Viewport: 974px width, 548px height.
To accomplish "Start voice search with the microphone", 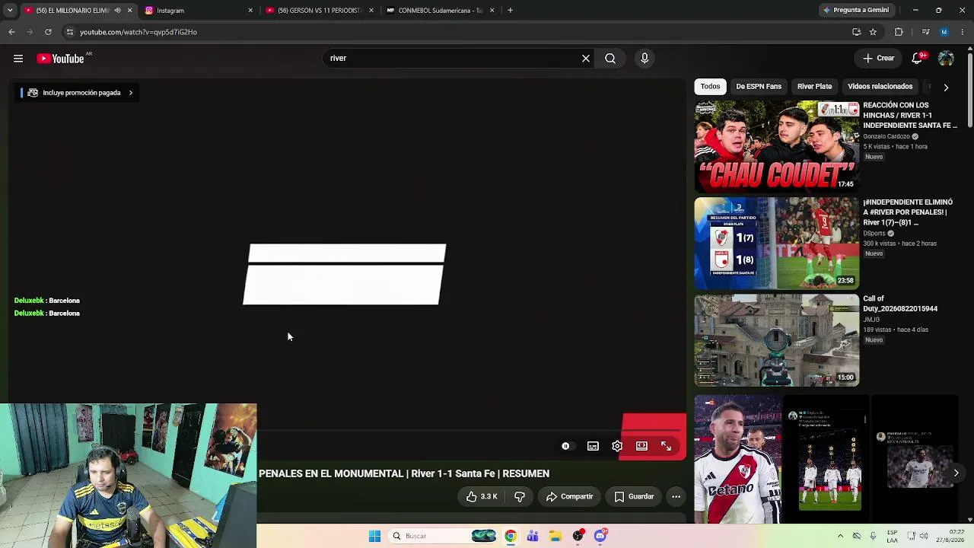I will 645,59.
